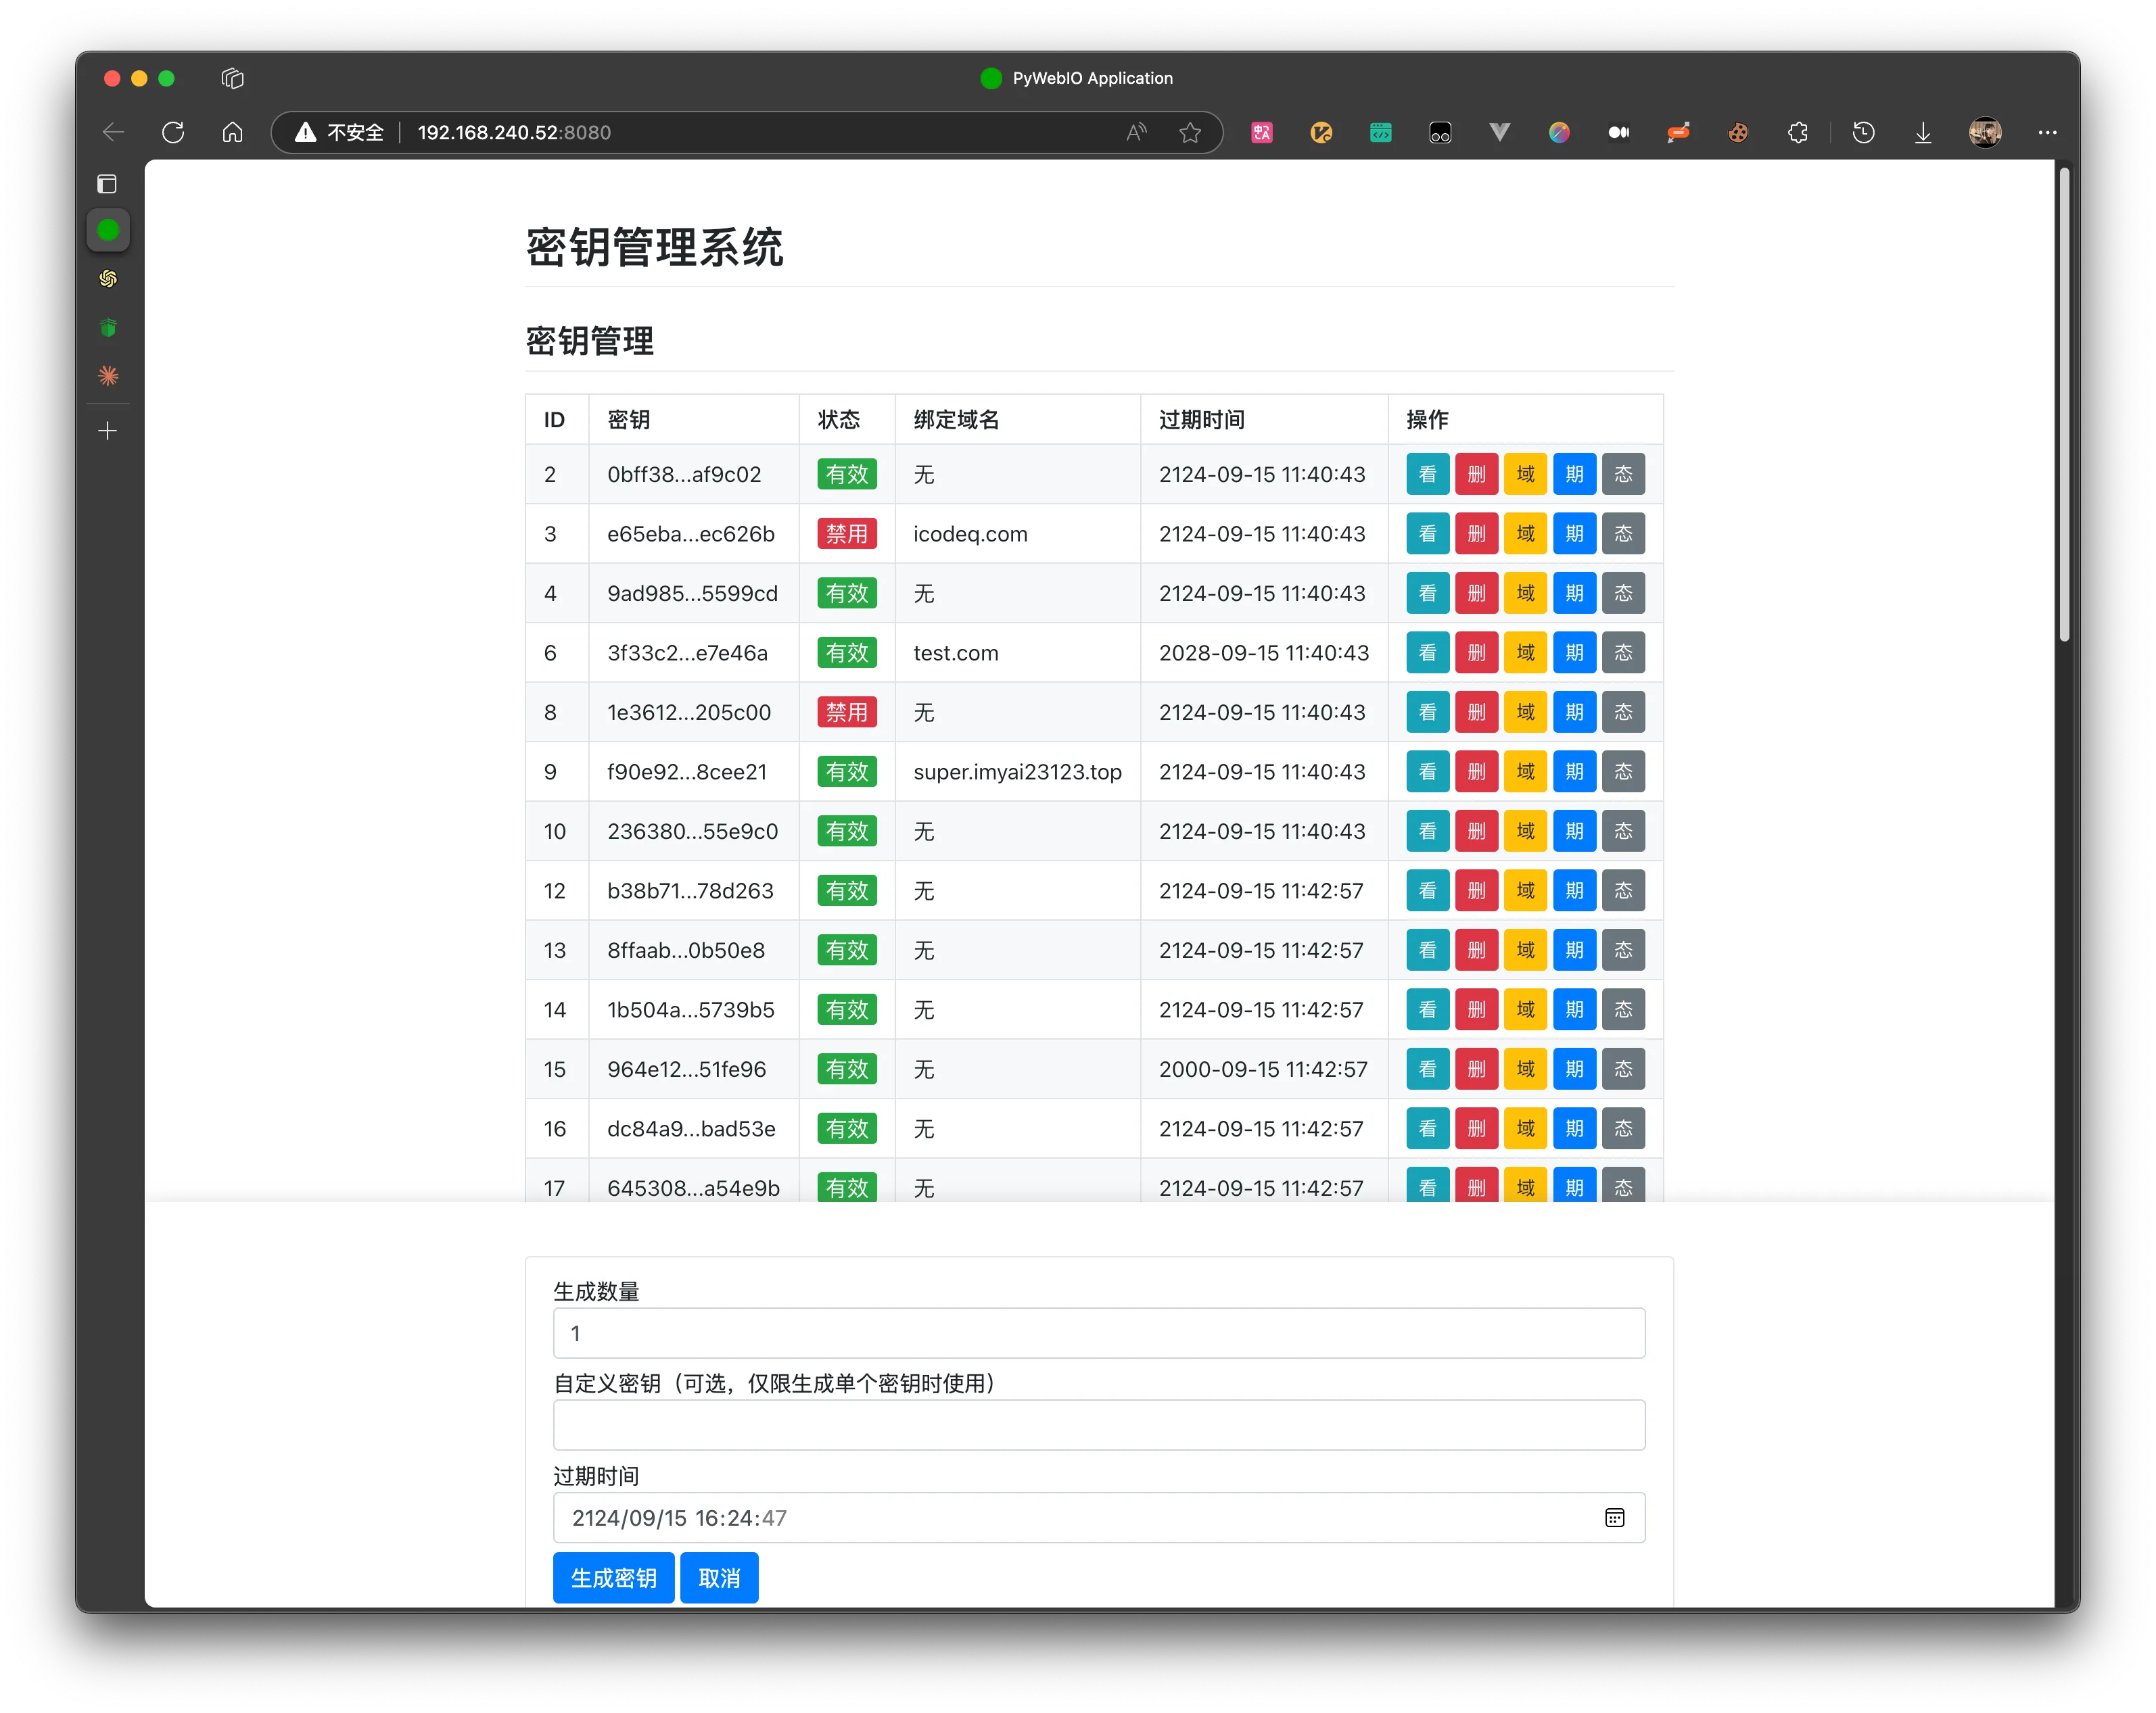2156x1713 pixels.
Task: View key dc84a9...bad53e with 看 button
Action: 1427,1128
